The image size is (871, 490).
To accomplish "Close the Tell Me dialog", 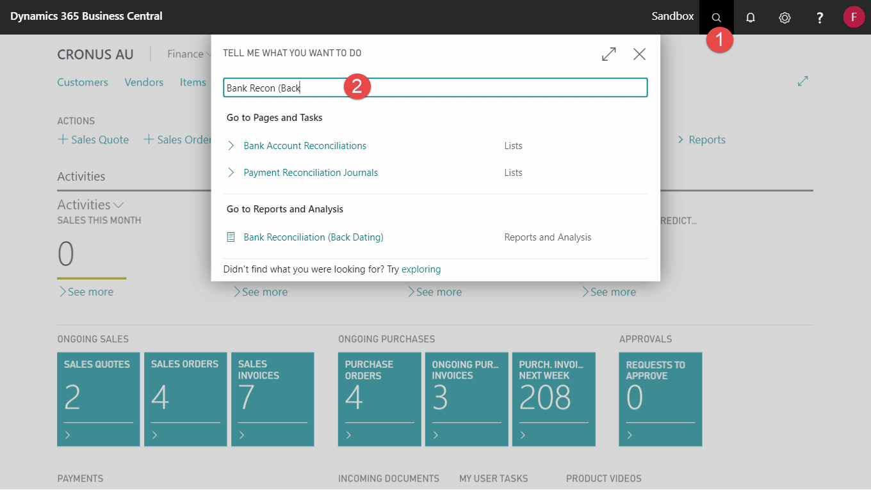I will [639, 54].
